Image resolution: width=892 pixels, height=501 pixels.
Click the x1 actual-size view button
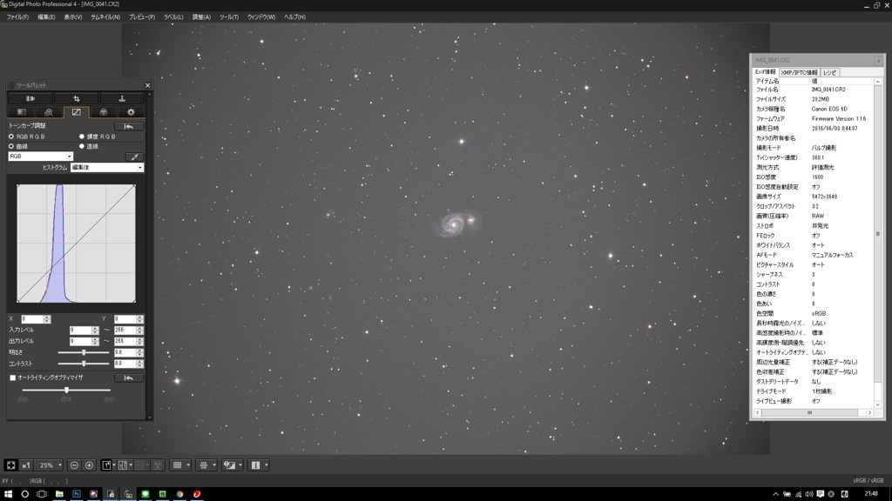click(26, 465)
